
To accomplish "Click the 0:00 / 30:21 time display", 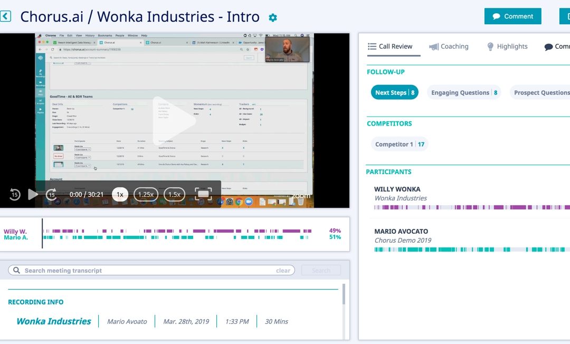I will coord(87,194).
